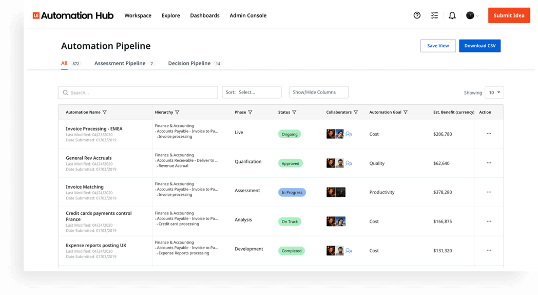538x295 pixels.
Task: Click the Development phase cell
Action: pyautogui.click(x=249, y=249)
